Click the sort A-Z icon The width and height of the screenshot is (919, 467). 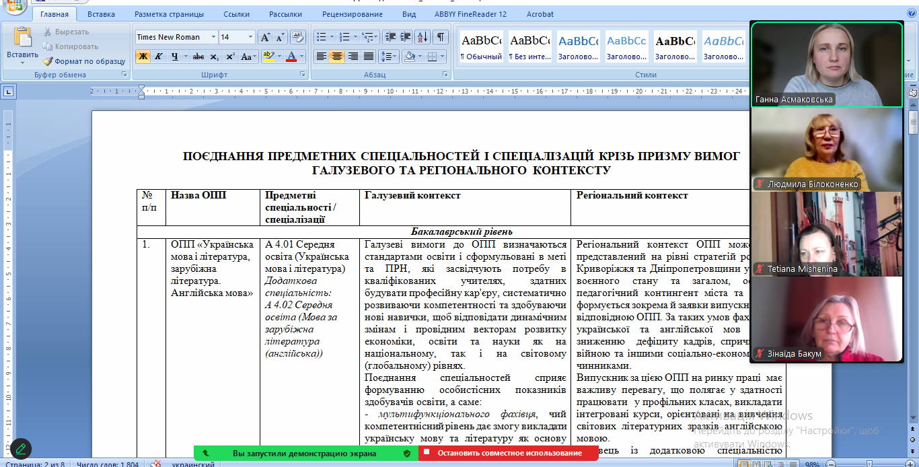[x=422, y=37]
